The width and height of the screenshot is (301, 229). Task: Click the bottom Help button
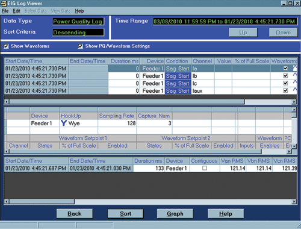click(226, 213)
